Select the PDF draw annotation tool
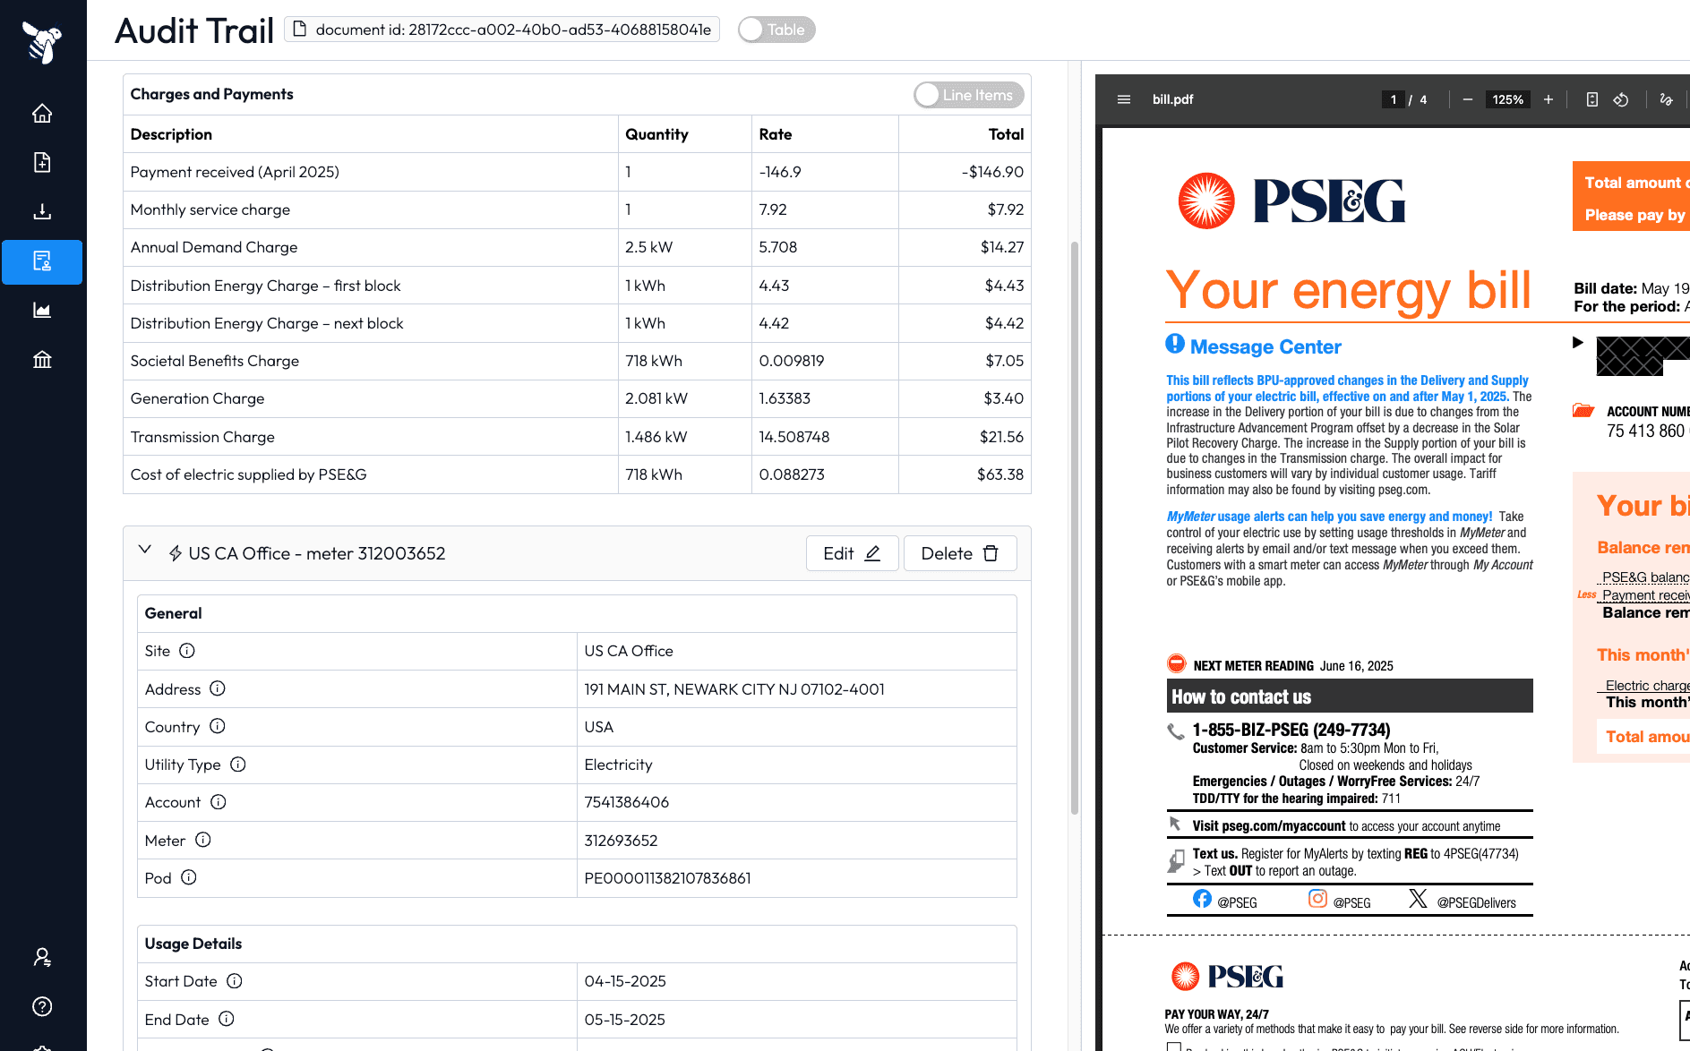 point(1666,99)
